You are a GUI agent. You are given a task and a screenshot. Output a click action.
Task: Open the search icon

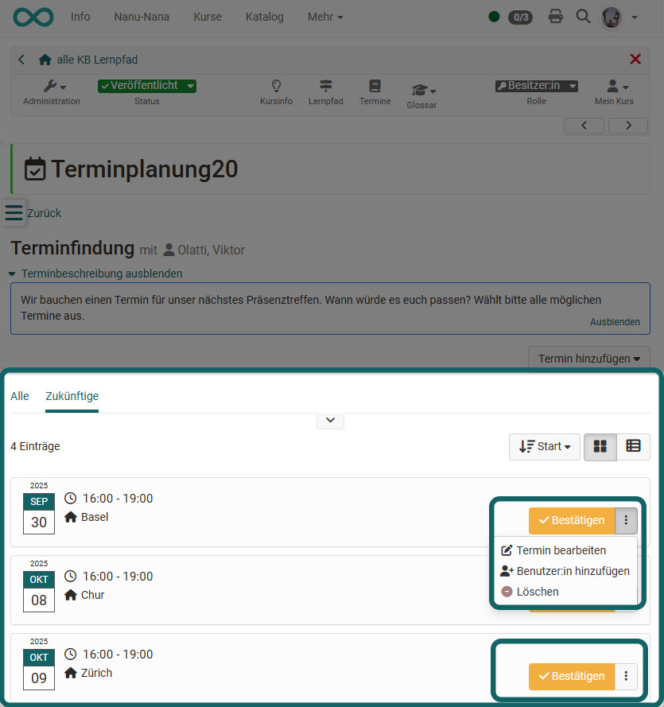click(x=583, y=17)
